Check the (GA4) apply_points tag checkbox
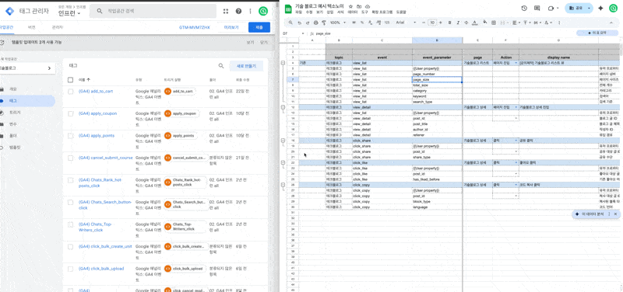Image resolution: width=623 pixels, height=292 pixels. 70,135
